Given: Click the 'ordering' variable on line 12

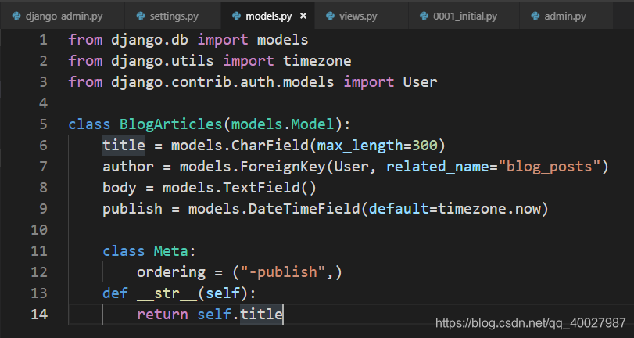Looking at the screenshot, I should [170, 272].
